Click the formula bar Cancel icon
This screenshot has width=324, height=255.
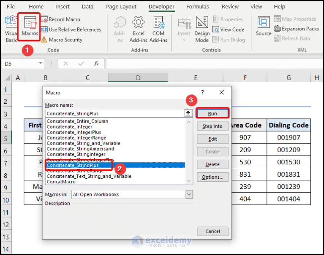pyautogui.click(x=66, y=64)
